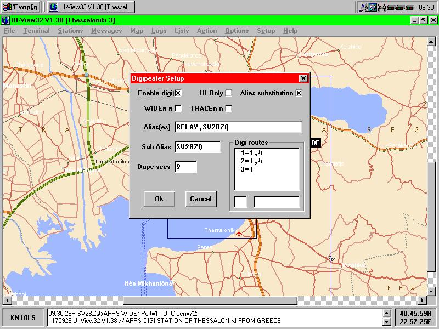Open the Terminal menu
The image size is (439, 329).
36,31
